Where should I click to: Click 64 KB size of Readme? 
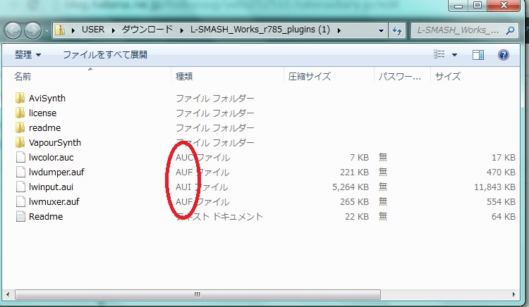[x=504, y=217]
